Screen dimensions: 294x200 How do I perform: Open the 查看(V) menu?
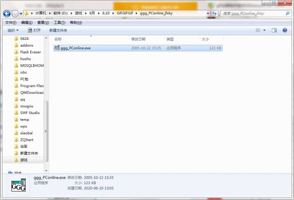point(43,23)
